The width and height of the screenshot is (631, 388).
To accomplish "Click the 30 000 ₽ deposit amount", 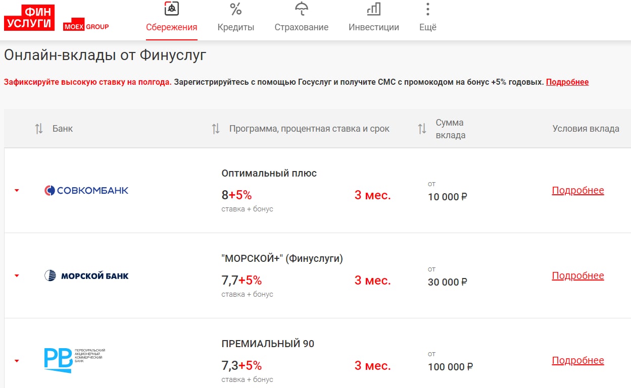I will (448, 282).
